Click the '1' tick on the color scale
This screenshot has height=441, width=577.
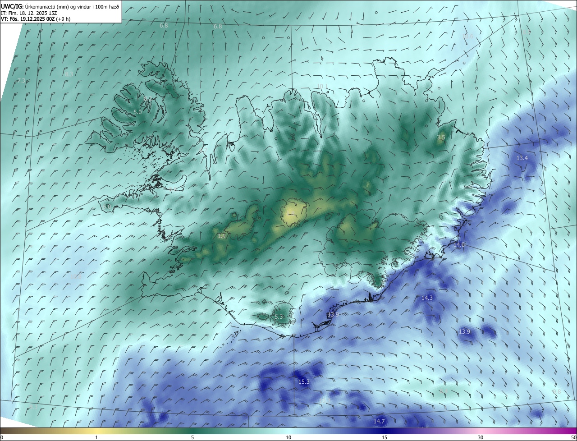pos(96,437)
